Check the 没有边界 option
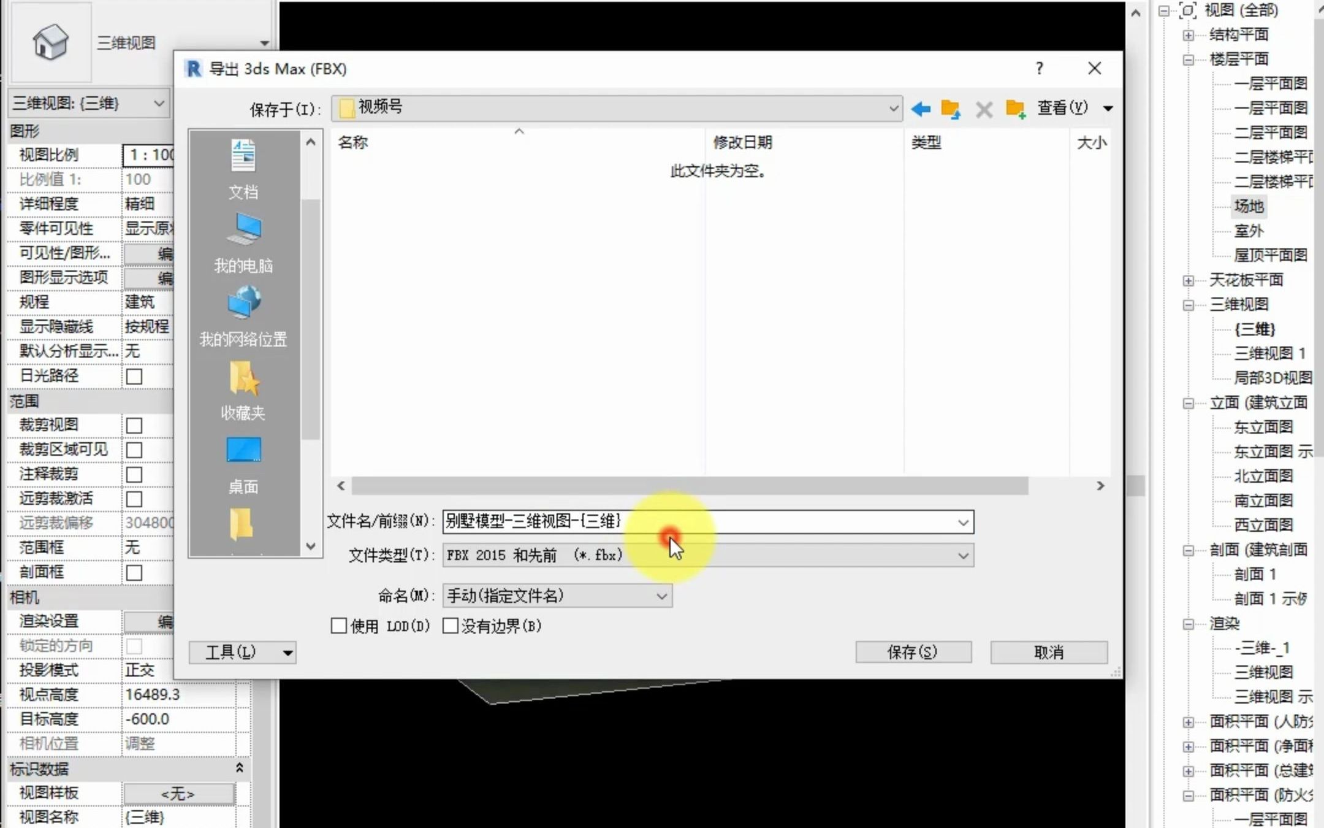 click(451, 626)
